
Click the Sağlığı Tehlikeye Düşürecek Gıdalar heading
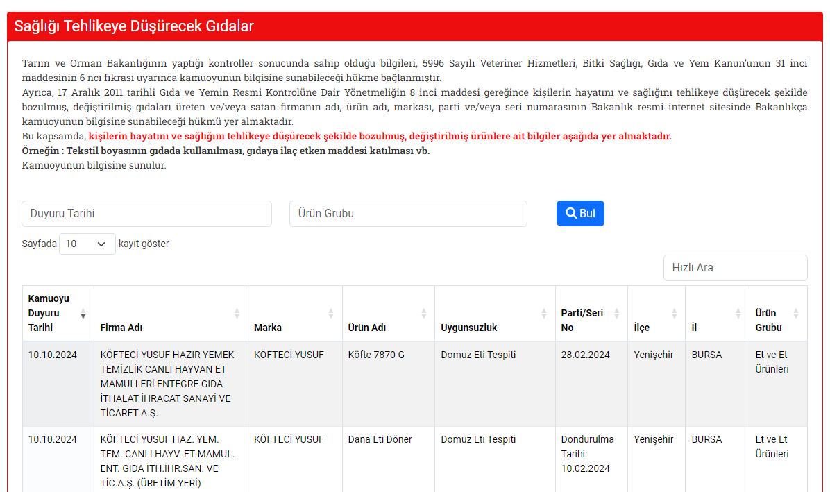click(134, 26)
